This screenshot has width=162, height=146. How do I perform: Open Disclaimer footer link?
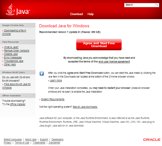(x=54, y=143)
